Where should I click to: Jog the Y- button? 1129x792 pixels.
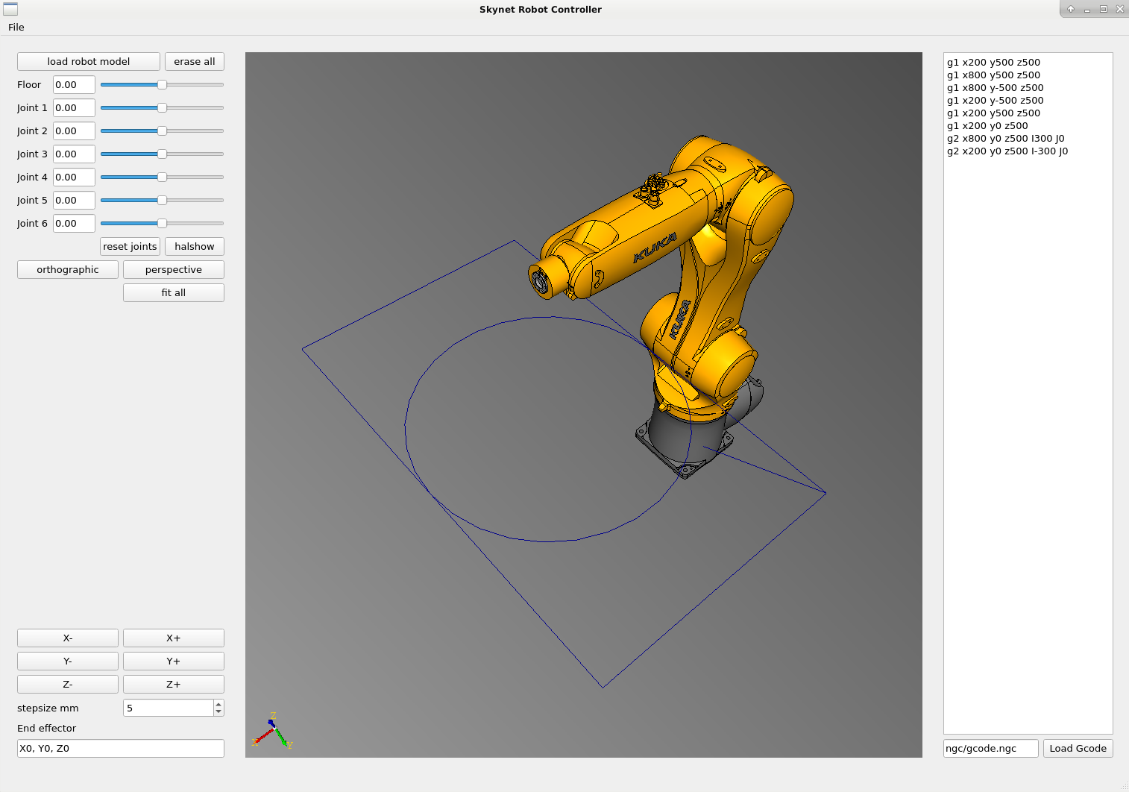click(68, 661)
